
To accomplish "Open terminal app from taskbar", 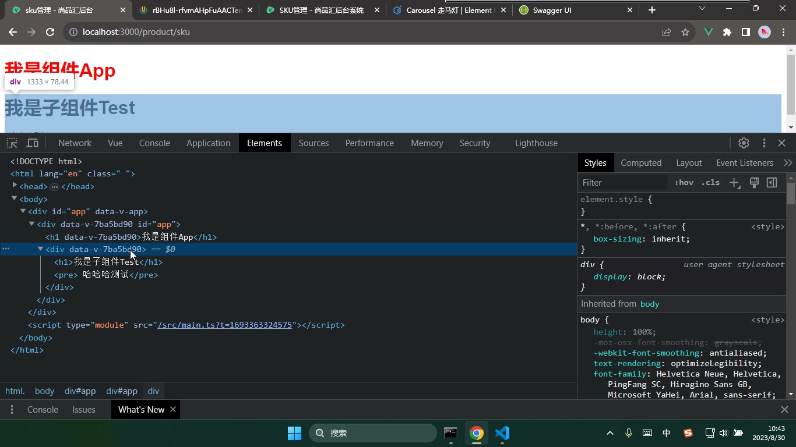I will click(x=450, y=433).
